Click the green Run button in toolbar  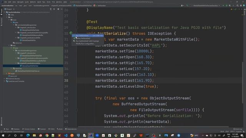(223, 5)
